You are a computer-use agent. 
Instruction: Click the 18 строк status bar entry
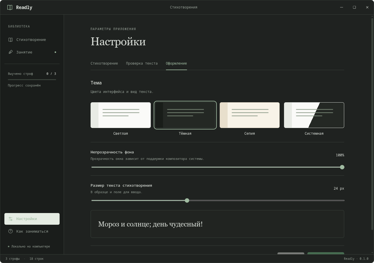37,259
